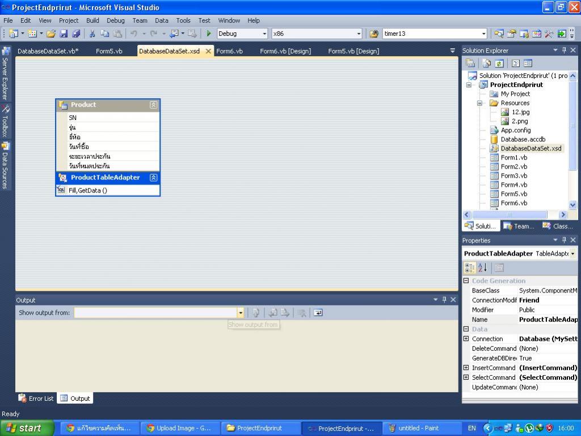Pin the Solution Explorer panel

click(564, 50)
